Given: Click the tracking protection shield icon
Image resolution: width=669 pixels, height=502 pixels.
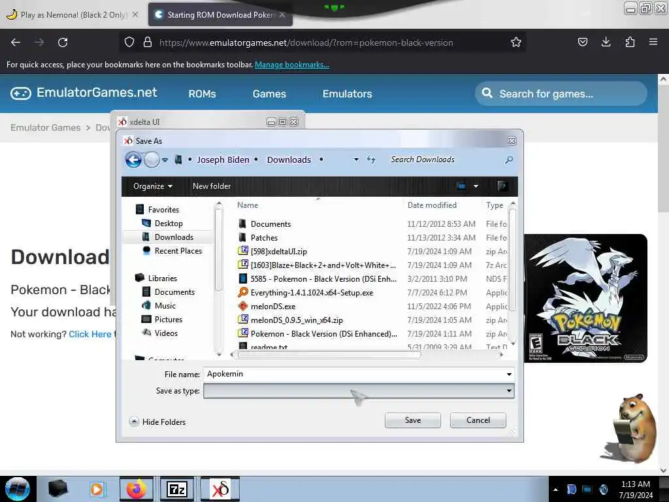Looking at the screenshot, I should click(x=129, y=42).
